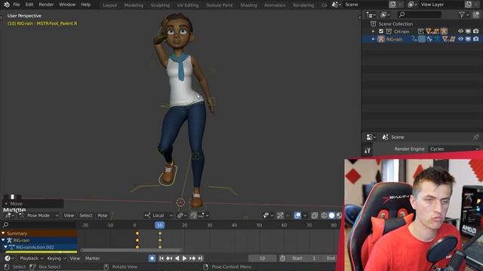Toggle RIG-rain render camera icon

point(476,39)
